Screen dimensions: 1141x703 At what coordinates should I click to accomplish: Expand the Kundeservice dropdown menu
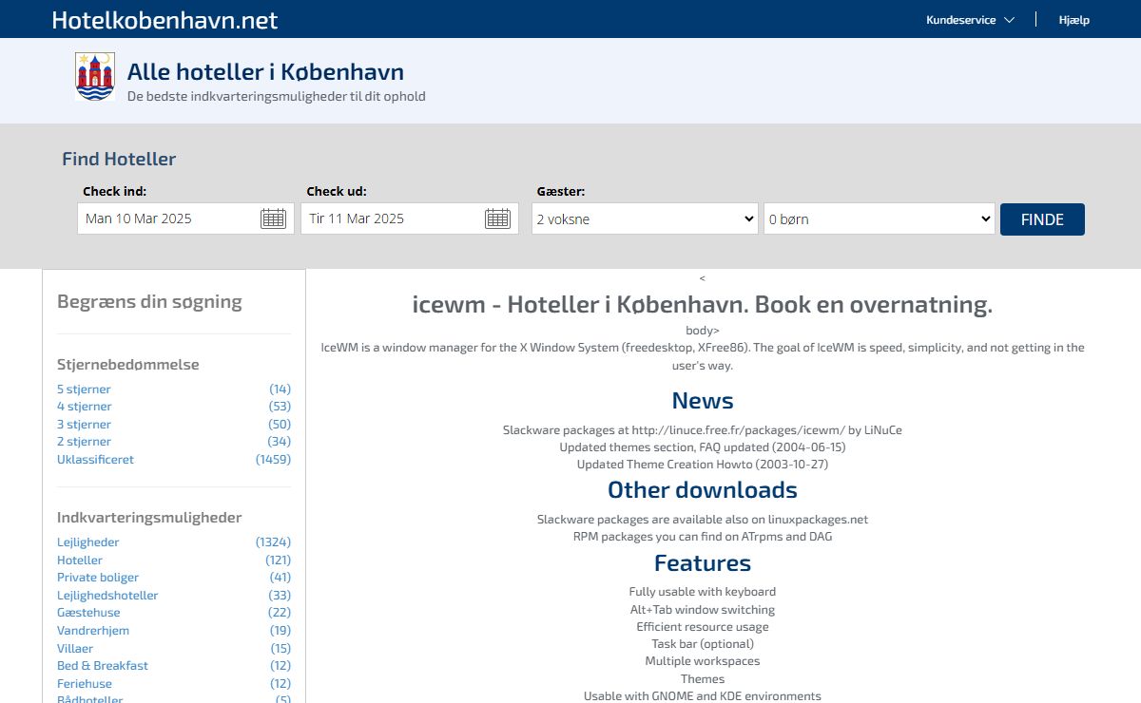[970, 20]
